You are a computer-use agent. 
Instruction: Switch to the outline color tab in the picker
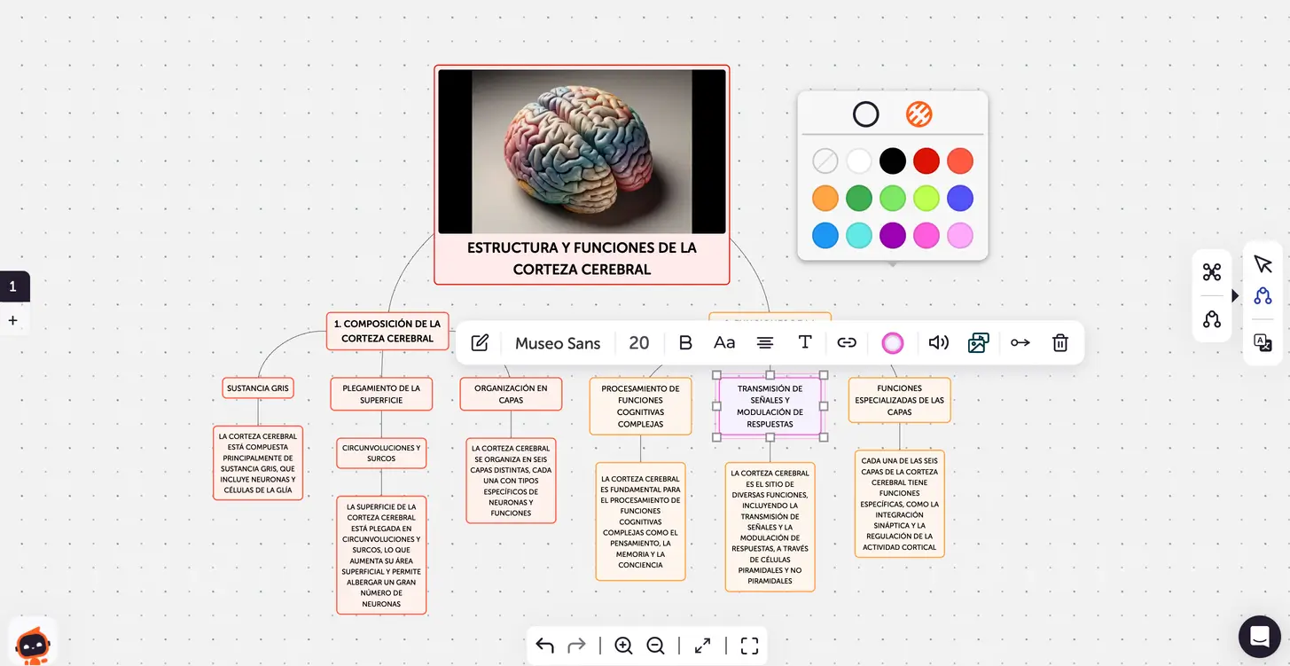[x=865, y=114]
